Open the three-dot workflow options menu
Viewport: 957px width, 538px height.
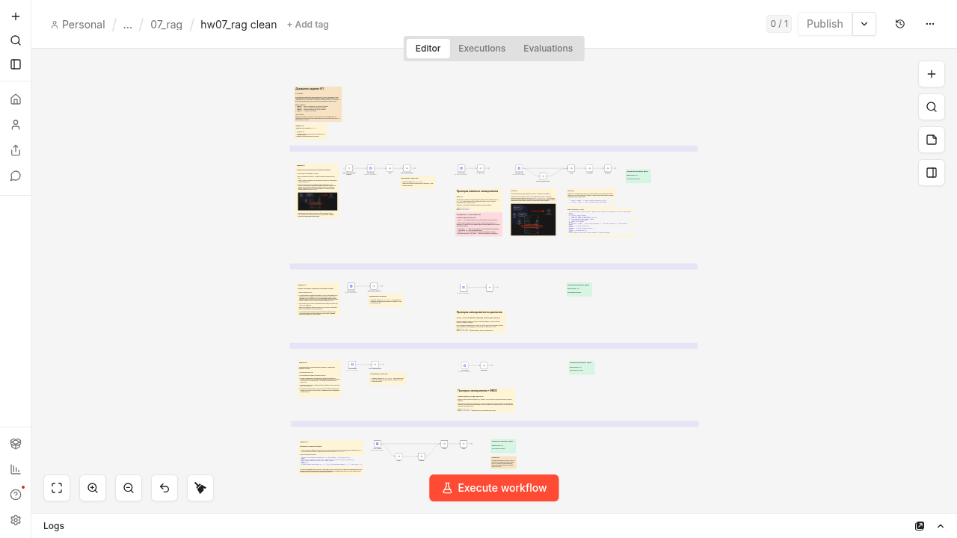pyautogui.click(x=930, y=24)
